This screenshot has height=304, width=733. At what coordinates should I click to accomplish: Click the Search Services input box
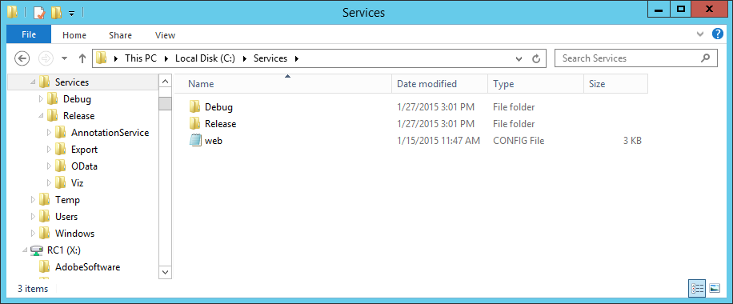635,58
